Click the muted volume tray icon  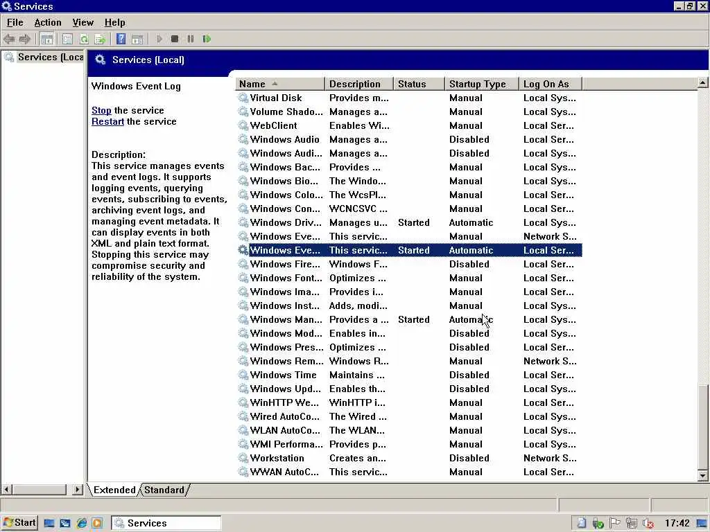pyautogui.click(x=648, y=524)
